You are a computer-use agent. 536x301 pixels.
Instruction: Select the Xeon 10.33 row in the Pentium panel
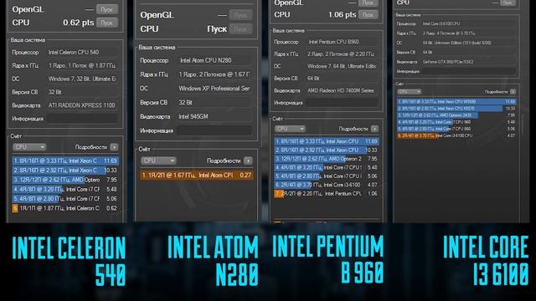(327, 150)
